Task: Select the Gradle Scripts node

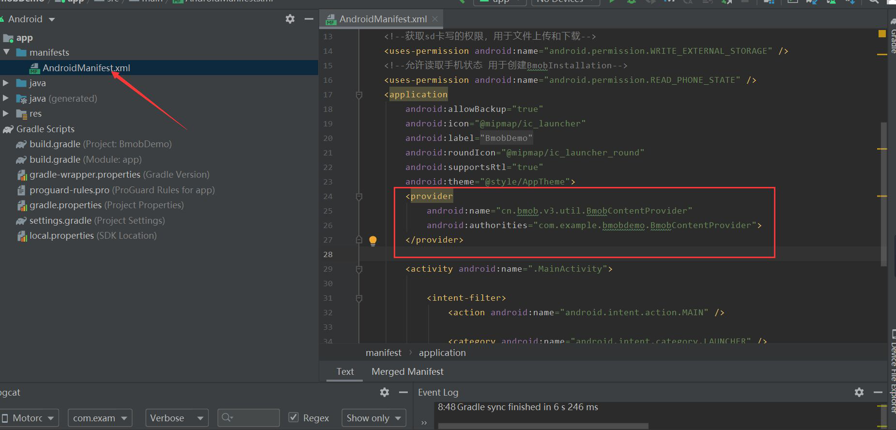Action: 39,129
